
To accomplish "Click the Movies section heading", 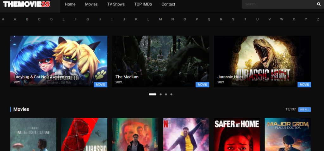I will click(21, 109).
